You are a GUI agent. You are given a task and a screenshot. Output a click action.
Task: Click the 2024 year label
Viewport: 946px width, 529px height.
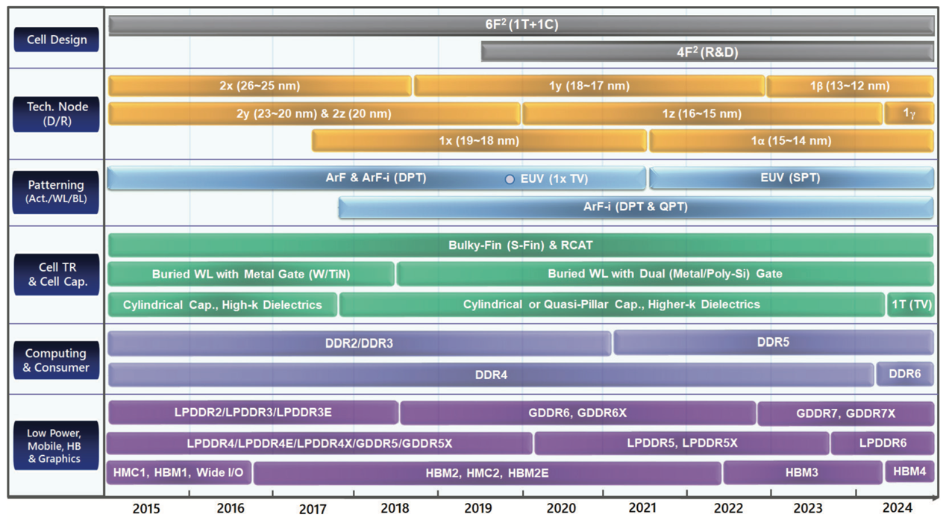[897, 508]
